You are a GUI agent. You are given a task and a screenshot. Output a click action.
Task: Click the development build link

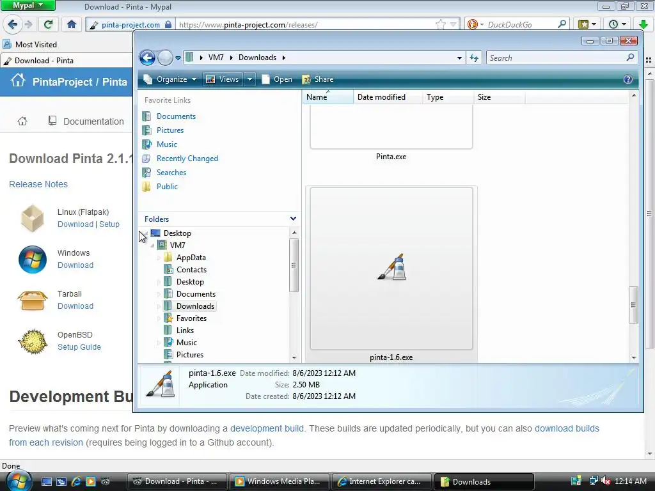pyautogui.click(x=267, y=428)
